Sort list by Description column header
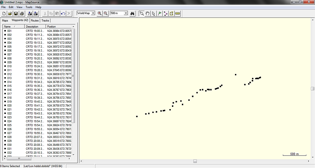This screenshot has height=168, width=315. coord(35,27)
